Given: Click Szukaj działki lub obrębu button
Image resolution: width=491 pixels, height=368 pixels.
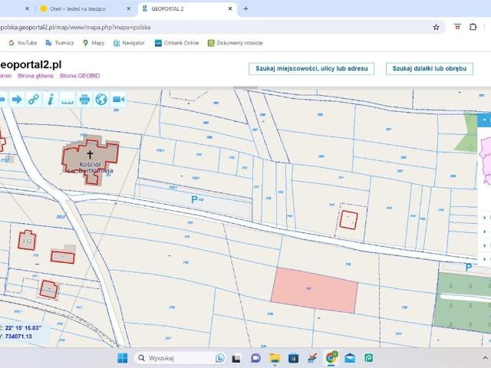Looking at the screenshot, I should pos(429,68).
